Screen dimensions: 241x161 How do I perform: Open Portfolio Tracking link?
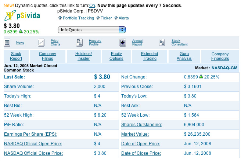pos(78,18)
